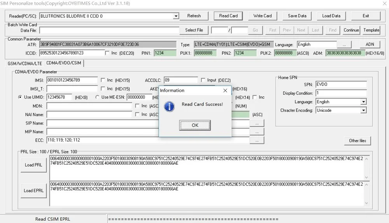
Task: Switch to the GSM/WCDMA/LTE tab
Action: pyautogui.click(x=25, y=63)
